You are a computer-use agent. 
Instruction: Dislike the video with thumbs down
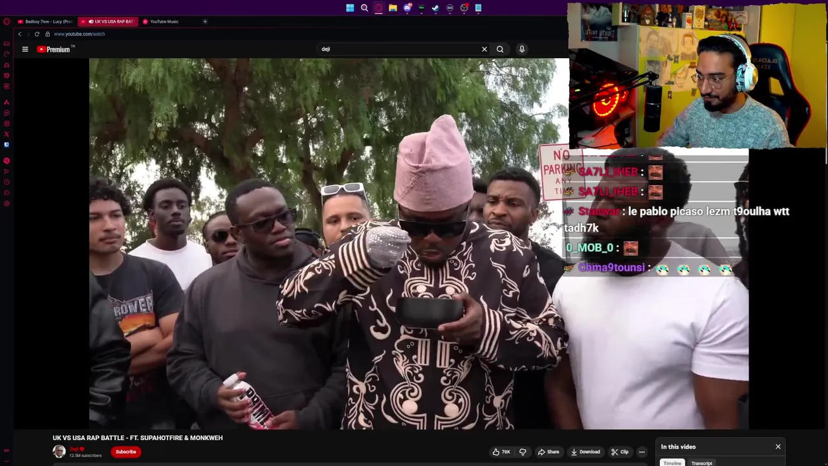(523, 452)
